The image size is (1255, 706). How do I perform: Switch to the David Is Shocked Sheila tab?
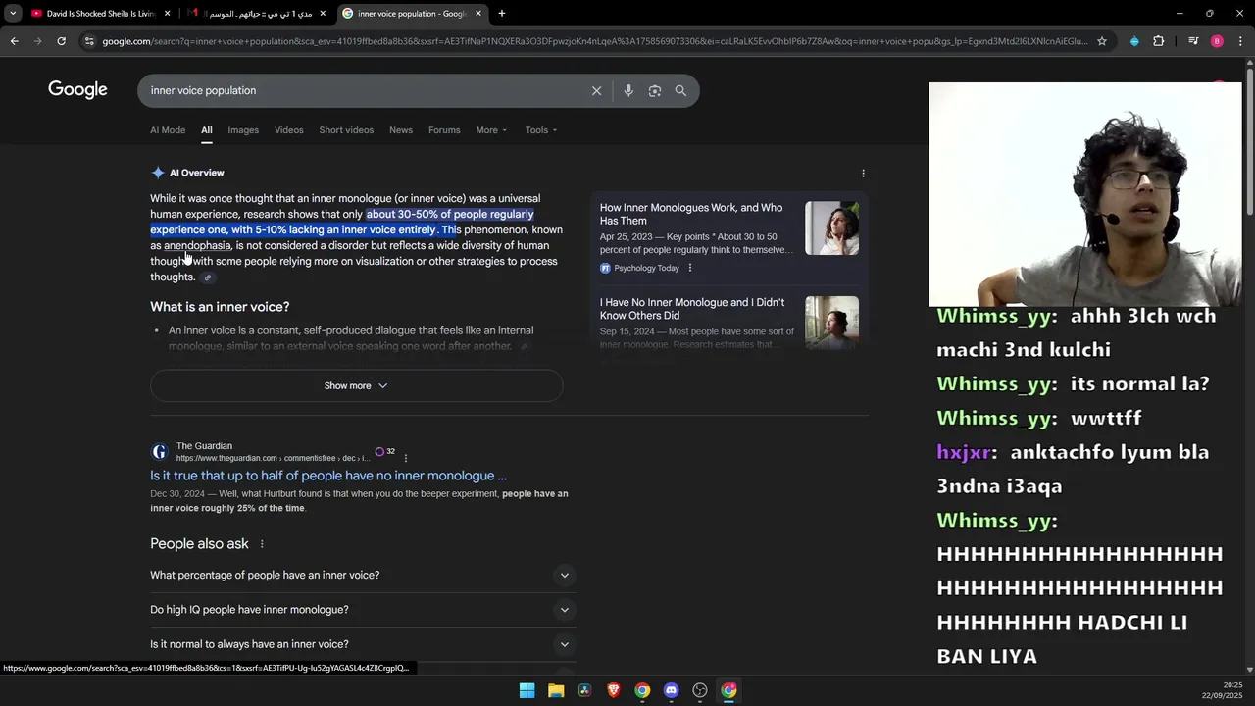pos(101,14)
